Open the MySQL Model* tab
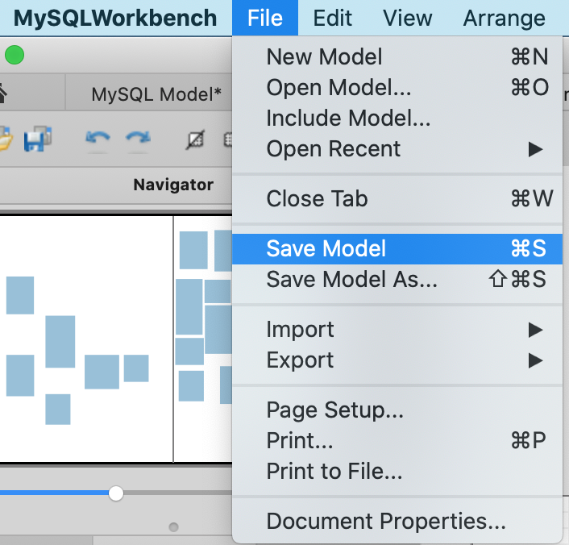This screenshot has width=569, height=545. click(156, 94)
